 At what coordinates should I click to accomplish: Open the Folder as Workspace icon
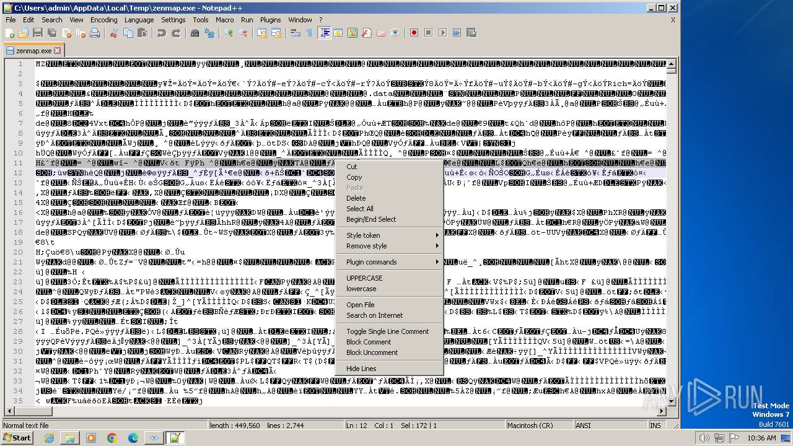381,33
